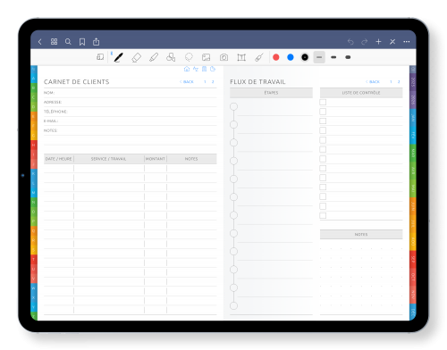Open the 2026 year side tab

point(413,100)
